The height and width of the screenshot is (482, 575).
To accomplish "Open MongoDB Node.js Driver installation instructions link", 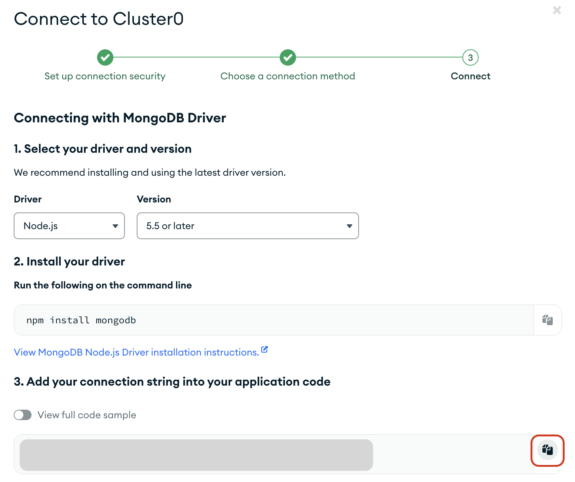I will point(136,352).
